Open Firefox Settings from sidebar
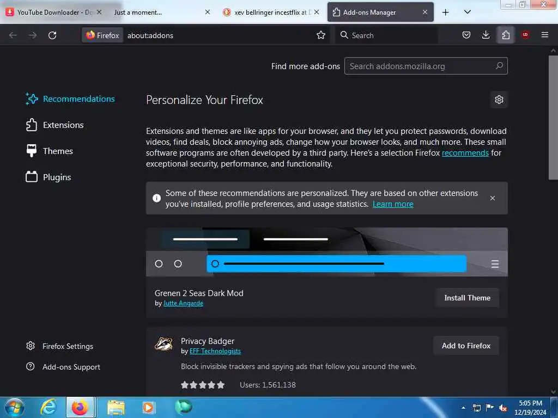The image size is (558, 418). [x=60, y=346]
